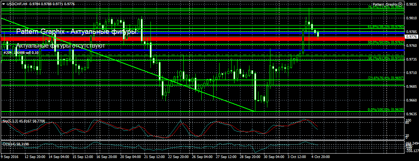Click the 0.9685 price axis label
419x161 pixels.
(412, 87)
